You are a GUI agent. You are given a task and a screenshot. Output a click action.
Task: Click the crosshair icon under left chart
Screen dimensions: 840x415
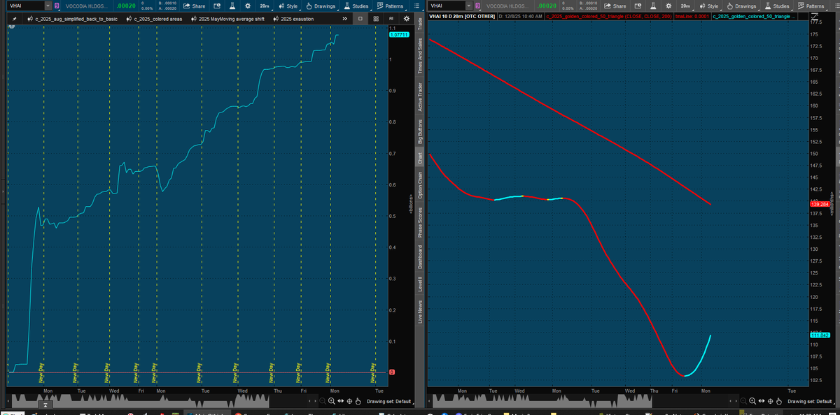[x=349, y=401]
